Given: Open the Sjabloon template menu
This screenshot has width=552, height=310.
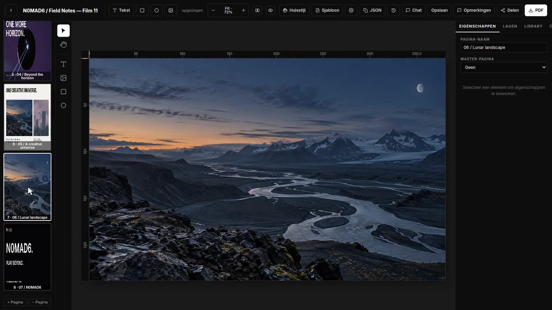Looking at the screenshot, I should coord(327,10).
